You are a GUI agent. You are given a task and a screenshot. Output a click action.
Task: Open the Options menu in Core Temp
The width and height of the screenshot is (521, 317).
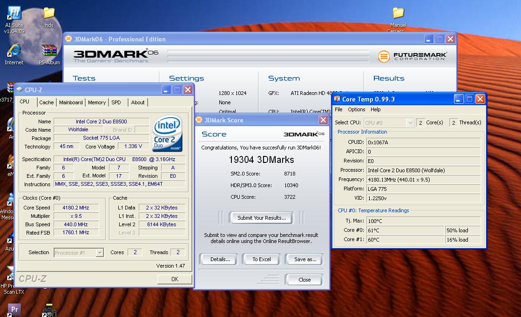pos(356,110)
